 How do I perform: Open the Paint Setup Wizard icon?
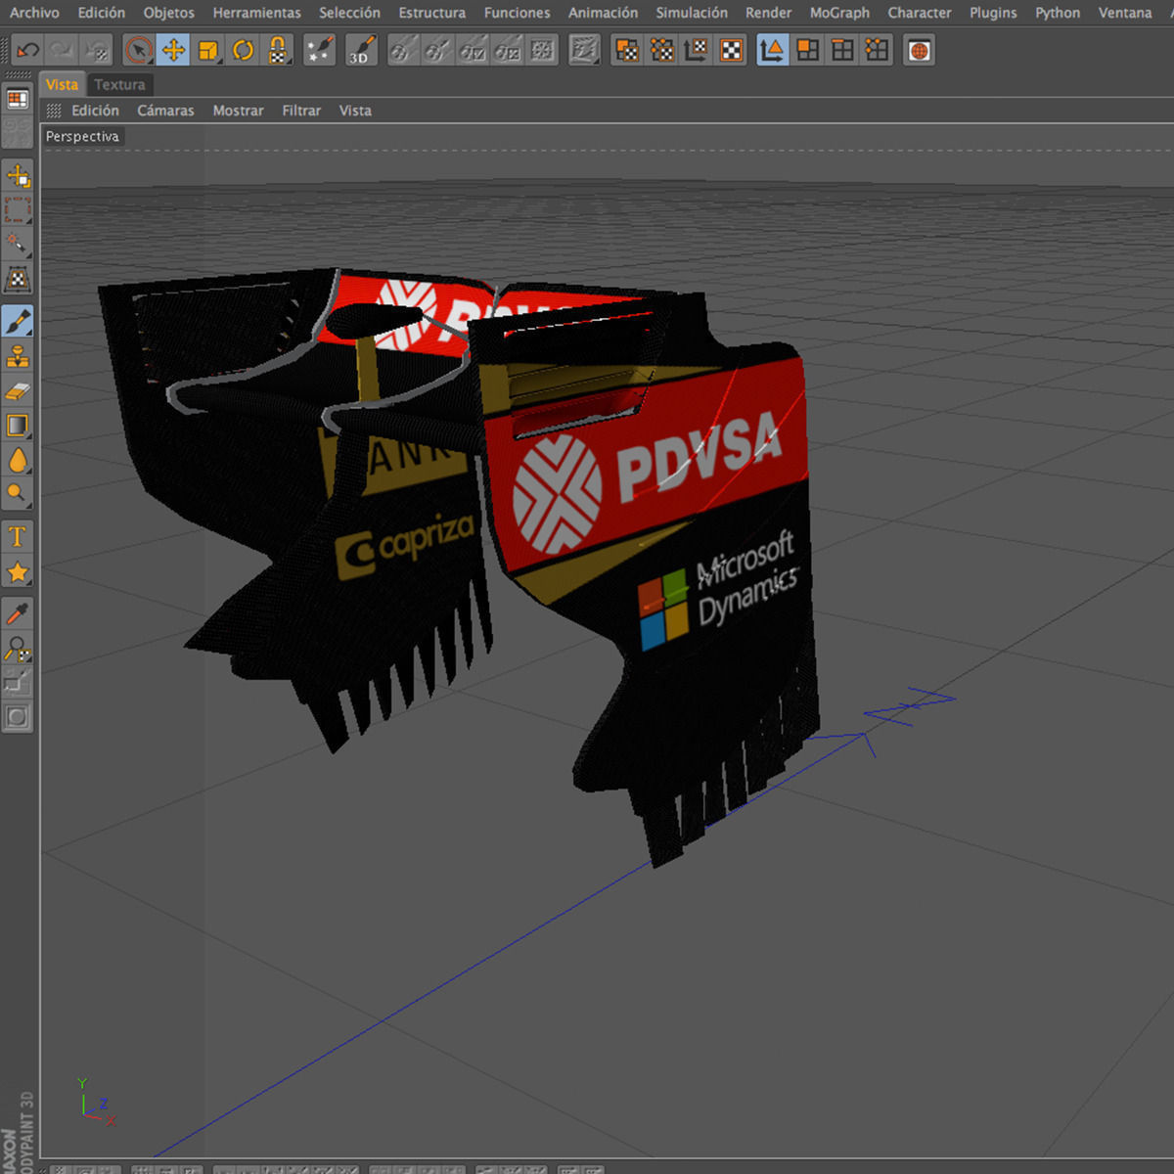(x=319, y=50)
